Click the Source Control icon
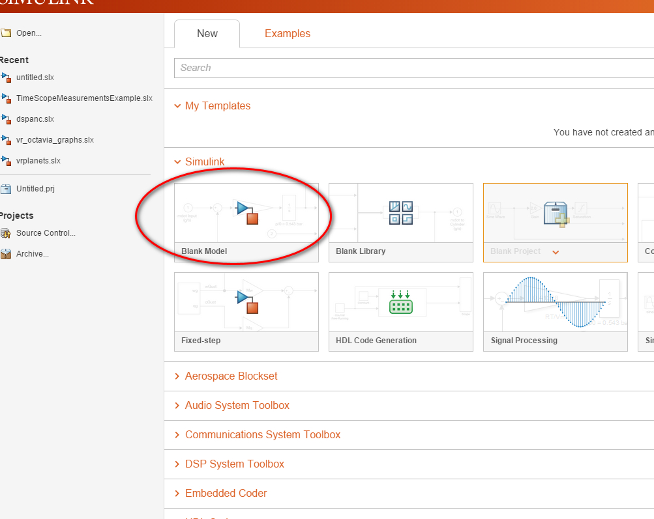The image size is (654, 519). 6,233
